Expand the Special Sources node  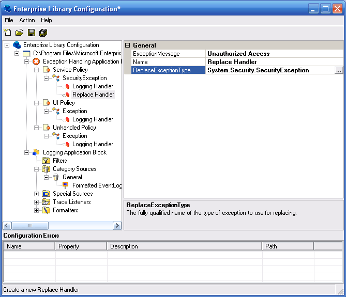(x=37, y=194)
